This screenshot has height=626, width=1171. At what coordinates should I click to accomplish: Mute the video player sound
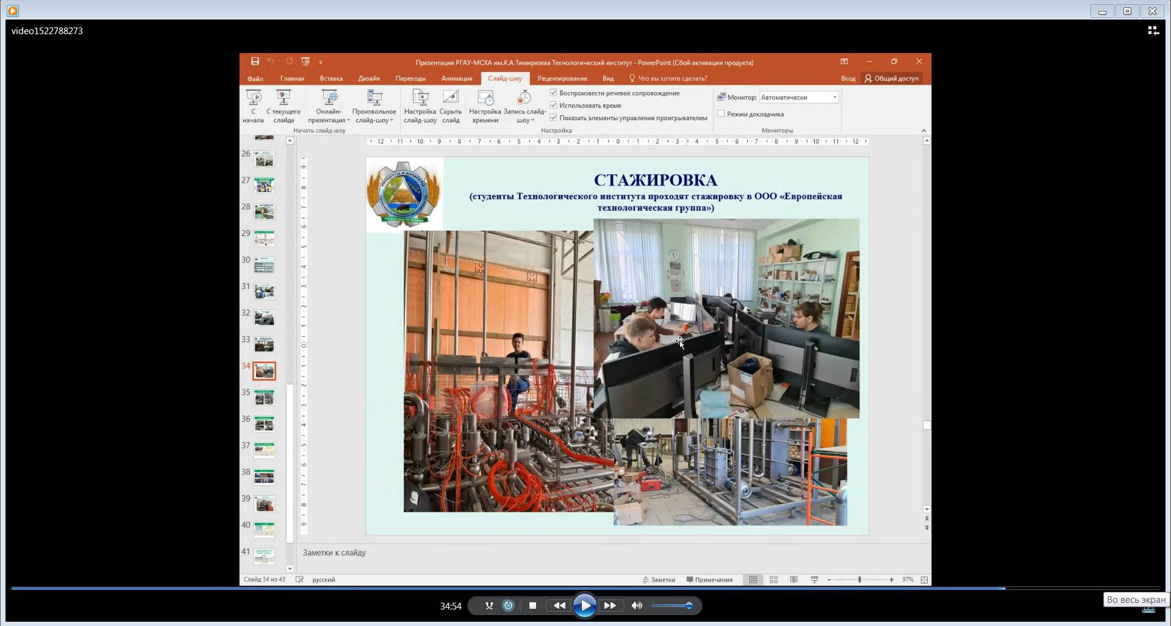(x=637, y=606)
